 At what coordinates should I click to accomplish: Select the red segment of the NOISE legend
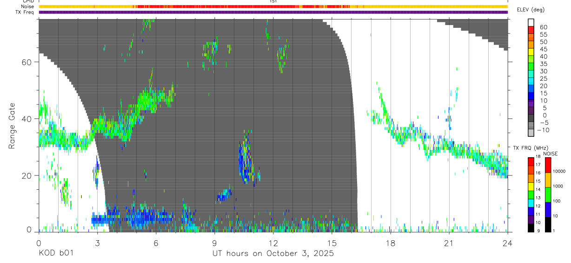point(548,165)
